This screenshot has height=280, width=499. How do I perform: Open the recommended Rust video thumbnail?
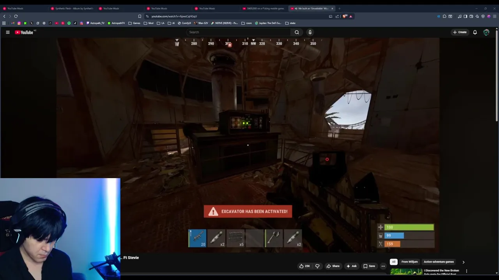406,272
